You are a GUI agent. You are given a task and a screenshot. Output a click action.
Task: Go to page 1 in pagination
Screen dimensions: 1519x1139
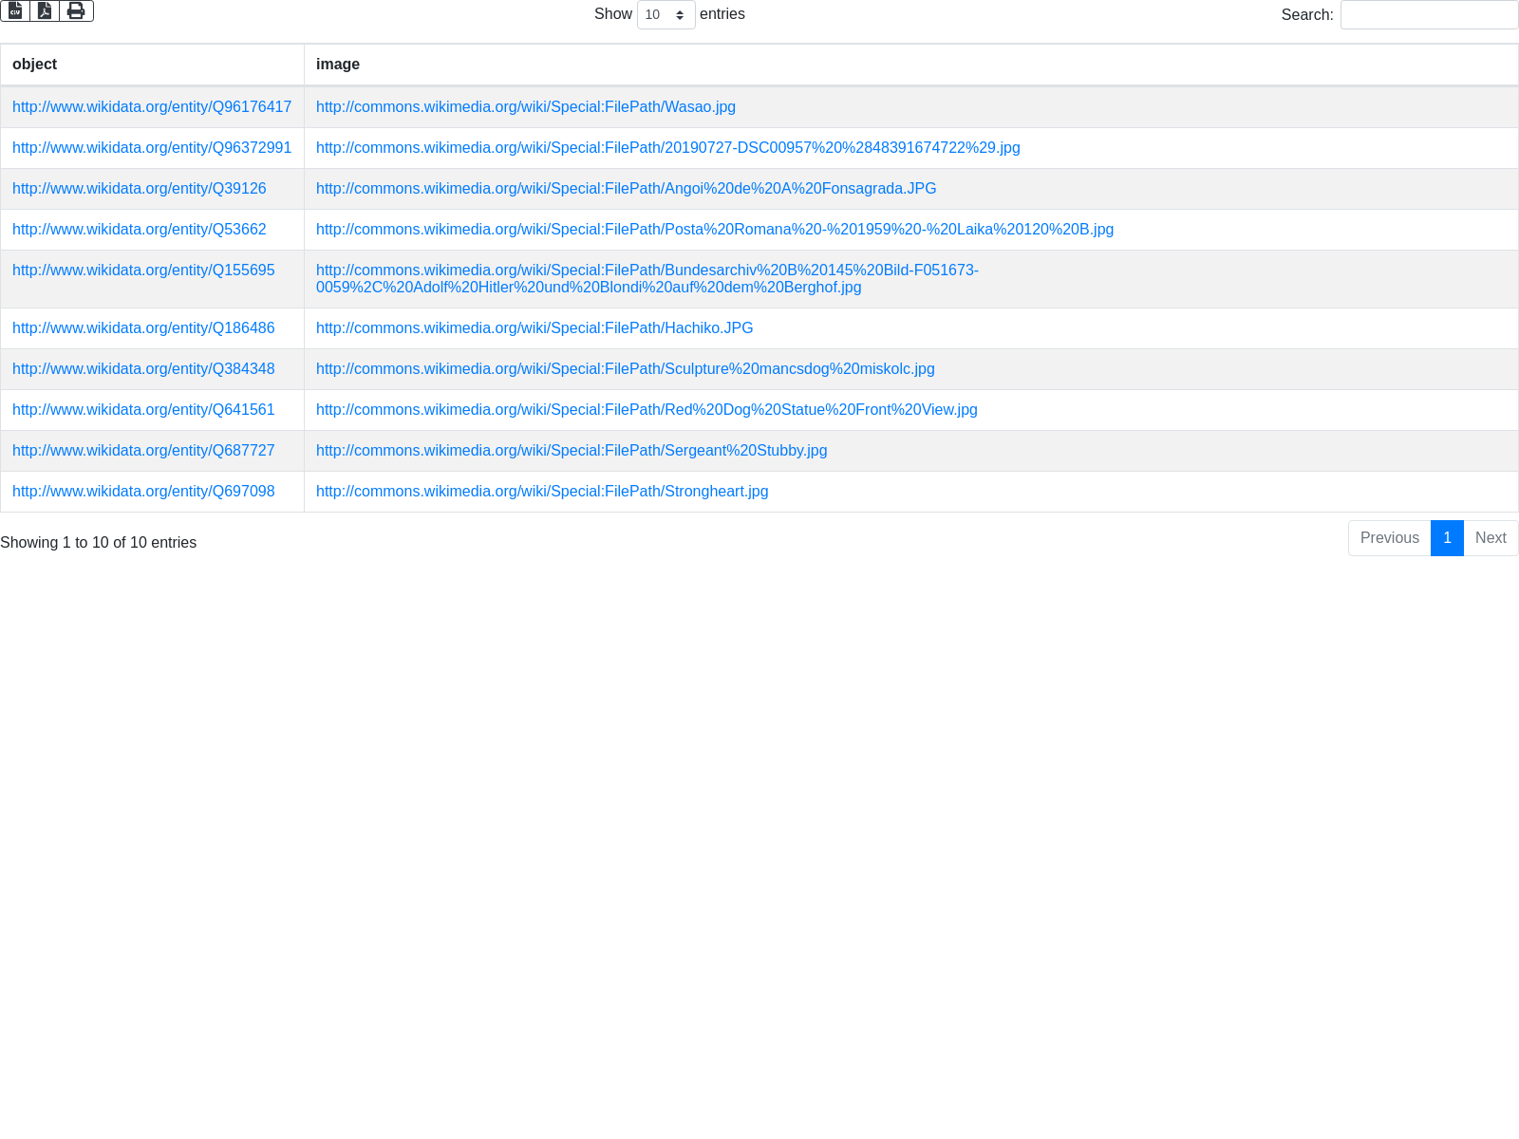click(x=1447, y=538)
